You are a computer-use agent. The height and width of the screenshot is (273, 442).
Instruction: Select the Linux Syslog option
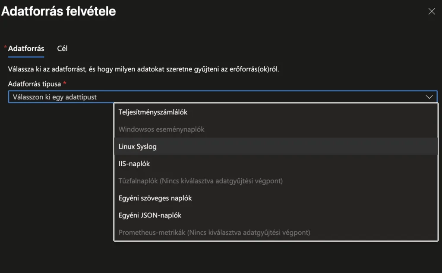pos(138,146)
